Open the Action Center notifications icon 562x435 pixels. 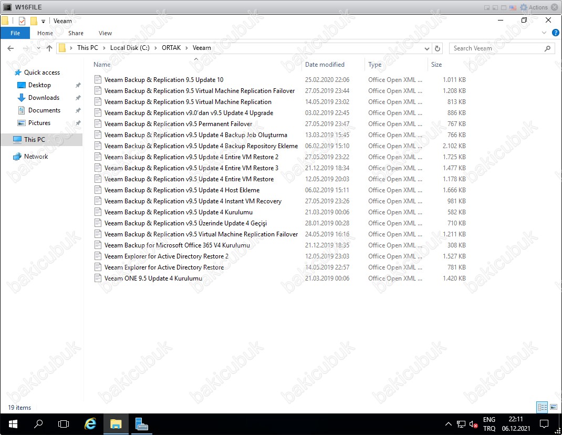pos(544,424)
